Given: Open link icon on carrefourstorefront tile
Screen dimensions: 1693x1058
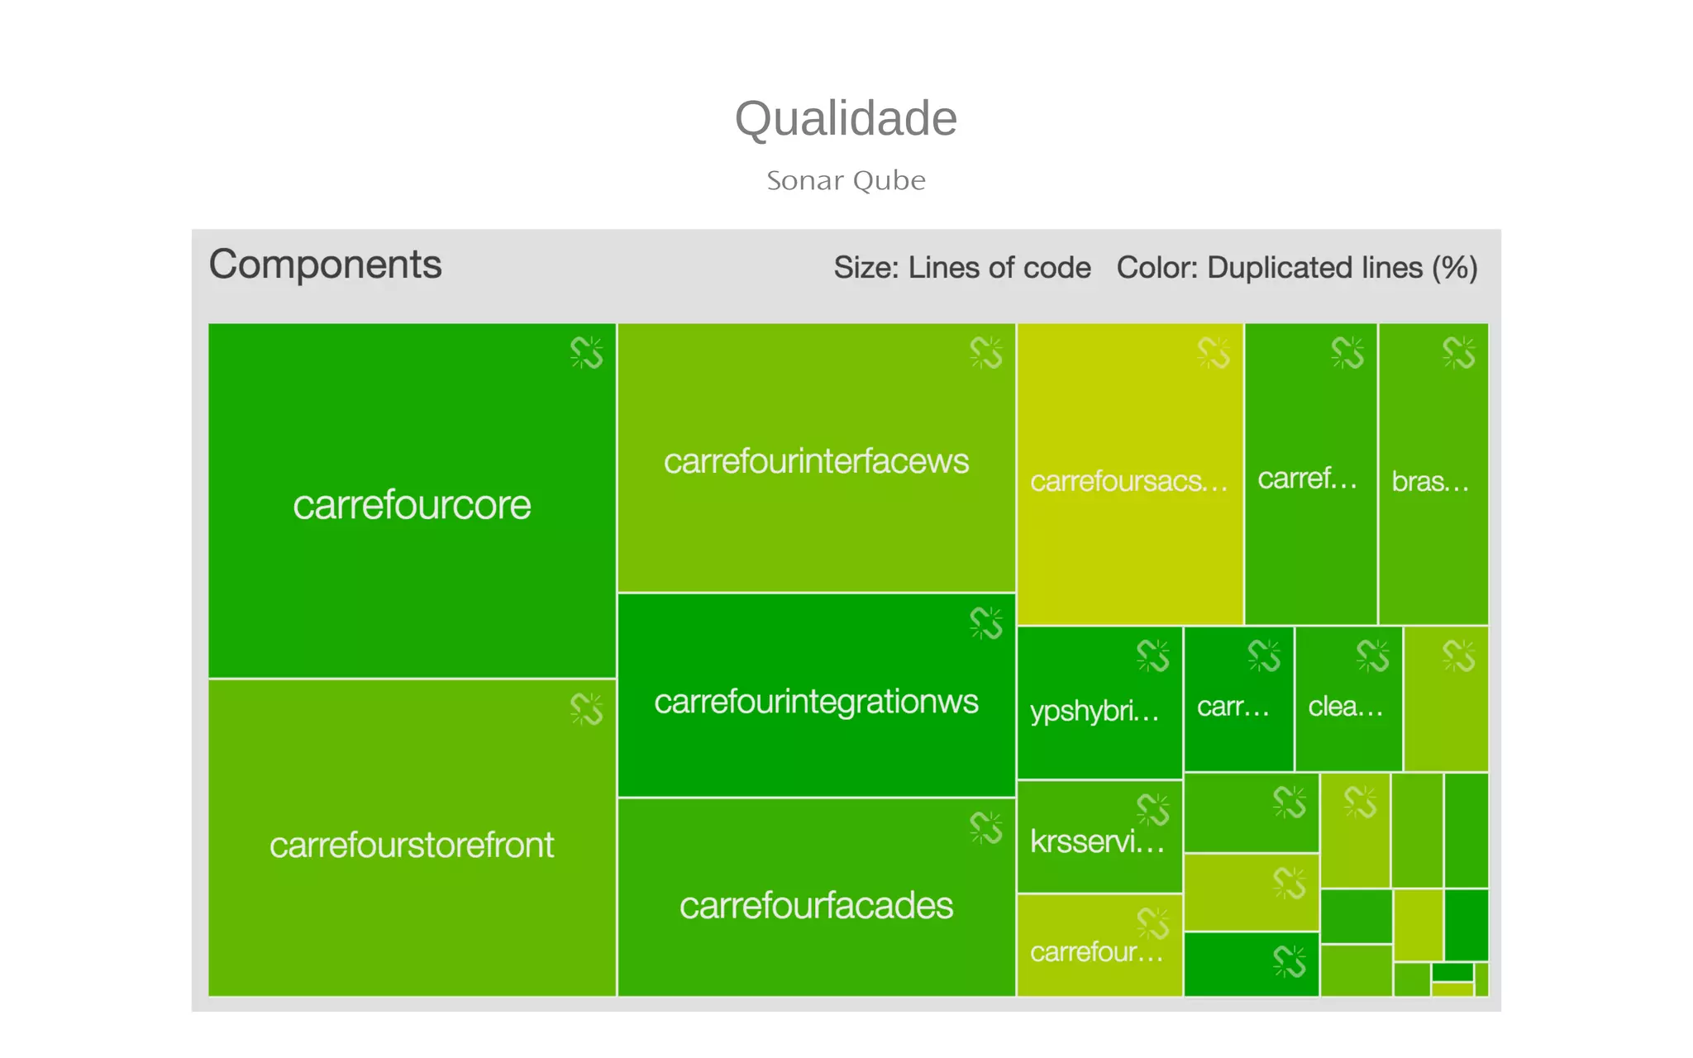Looking at the screenshot, I should click(x=586, y=709).
